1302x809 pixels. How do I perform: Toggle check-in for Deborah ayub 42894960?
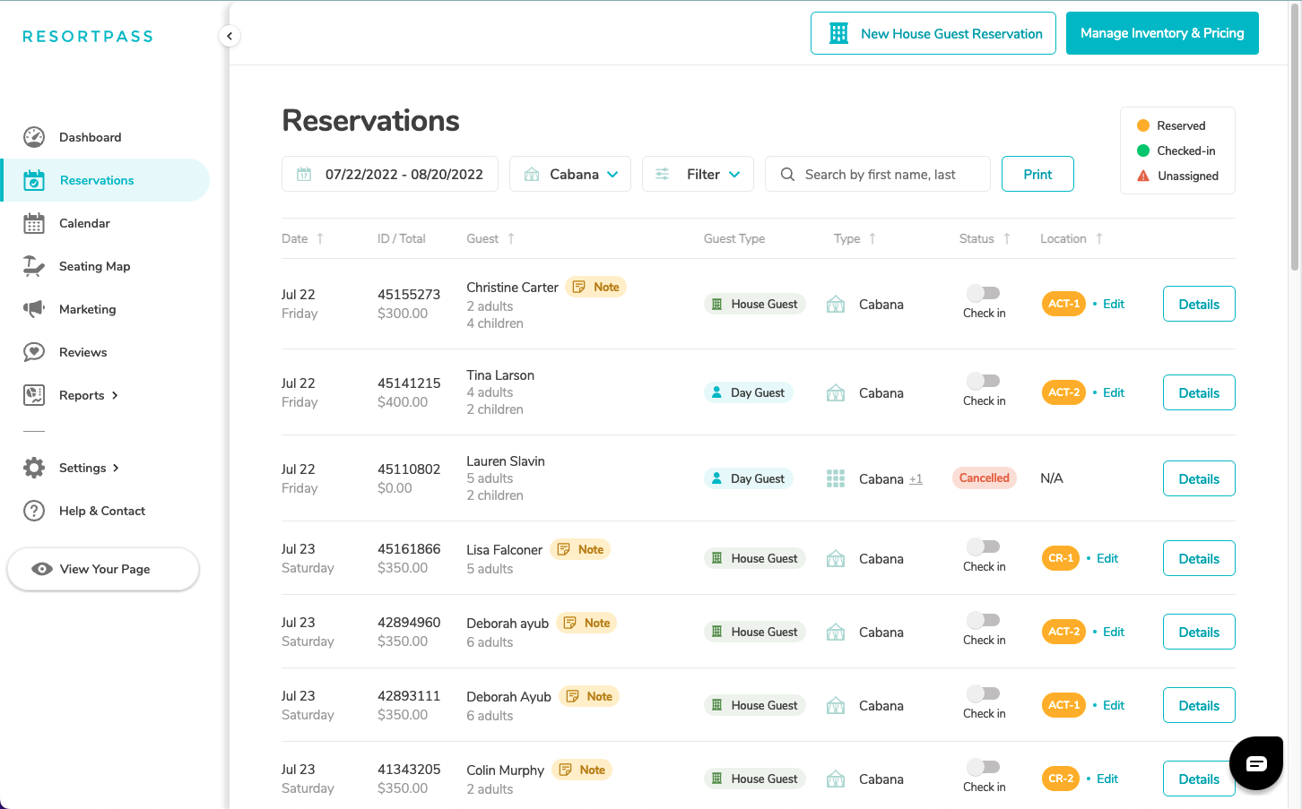tap(984, 620)
